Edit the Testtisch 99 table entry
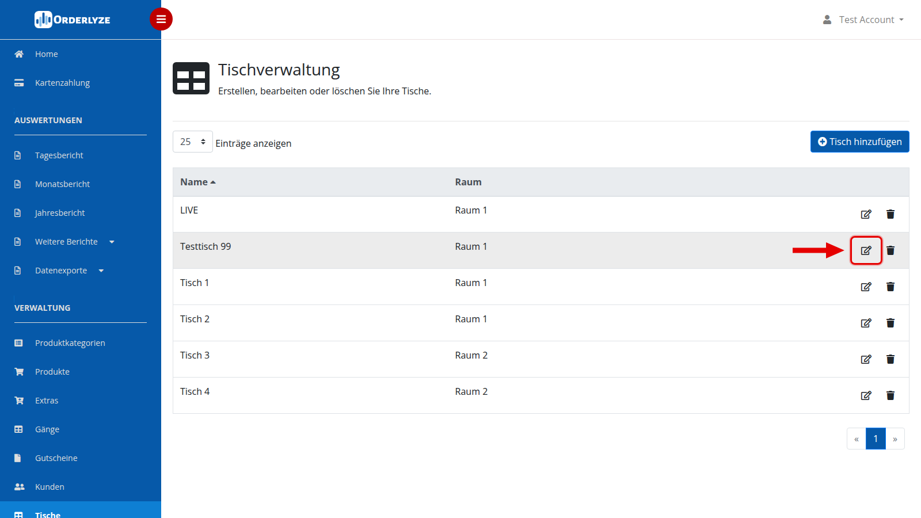The height and width of the screenshot is (518, 921). (x=866, y=250)
